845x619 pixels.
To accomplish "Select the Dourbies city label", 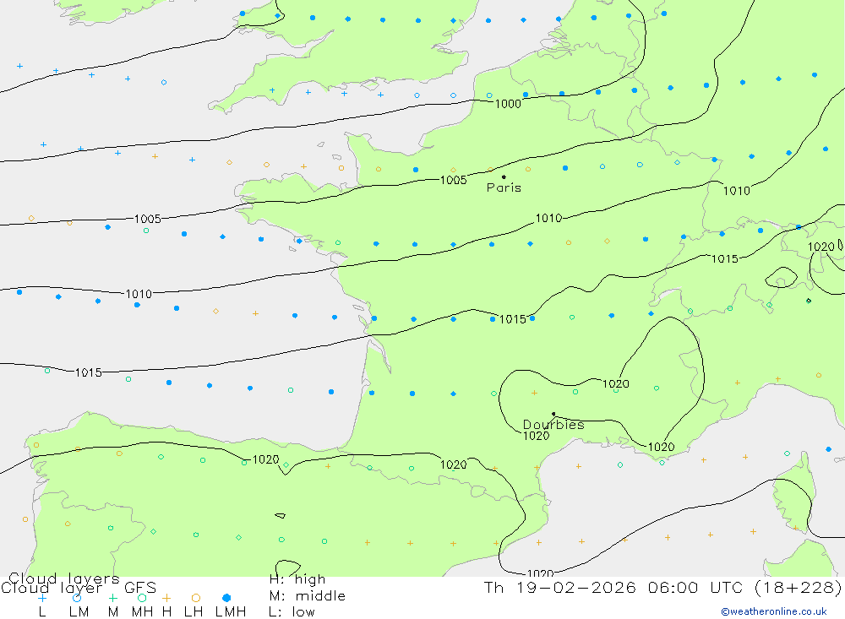I will click(x=553, y=425).
